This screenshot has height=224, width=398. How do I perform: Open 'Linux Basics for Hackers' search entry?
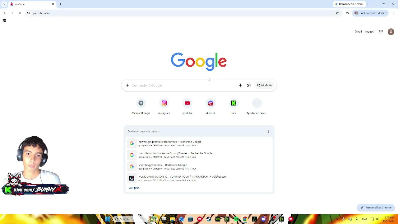coord(199,155)
